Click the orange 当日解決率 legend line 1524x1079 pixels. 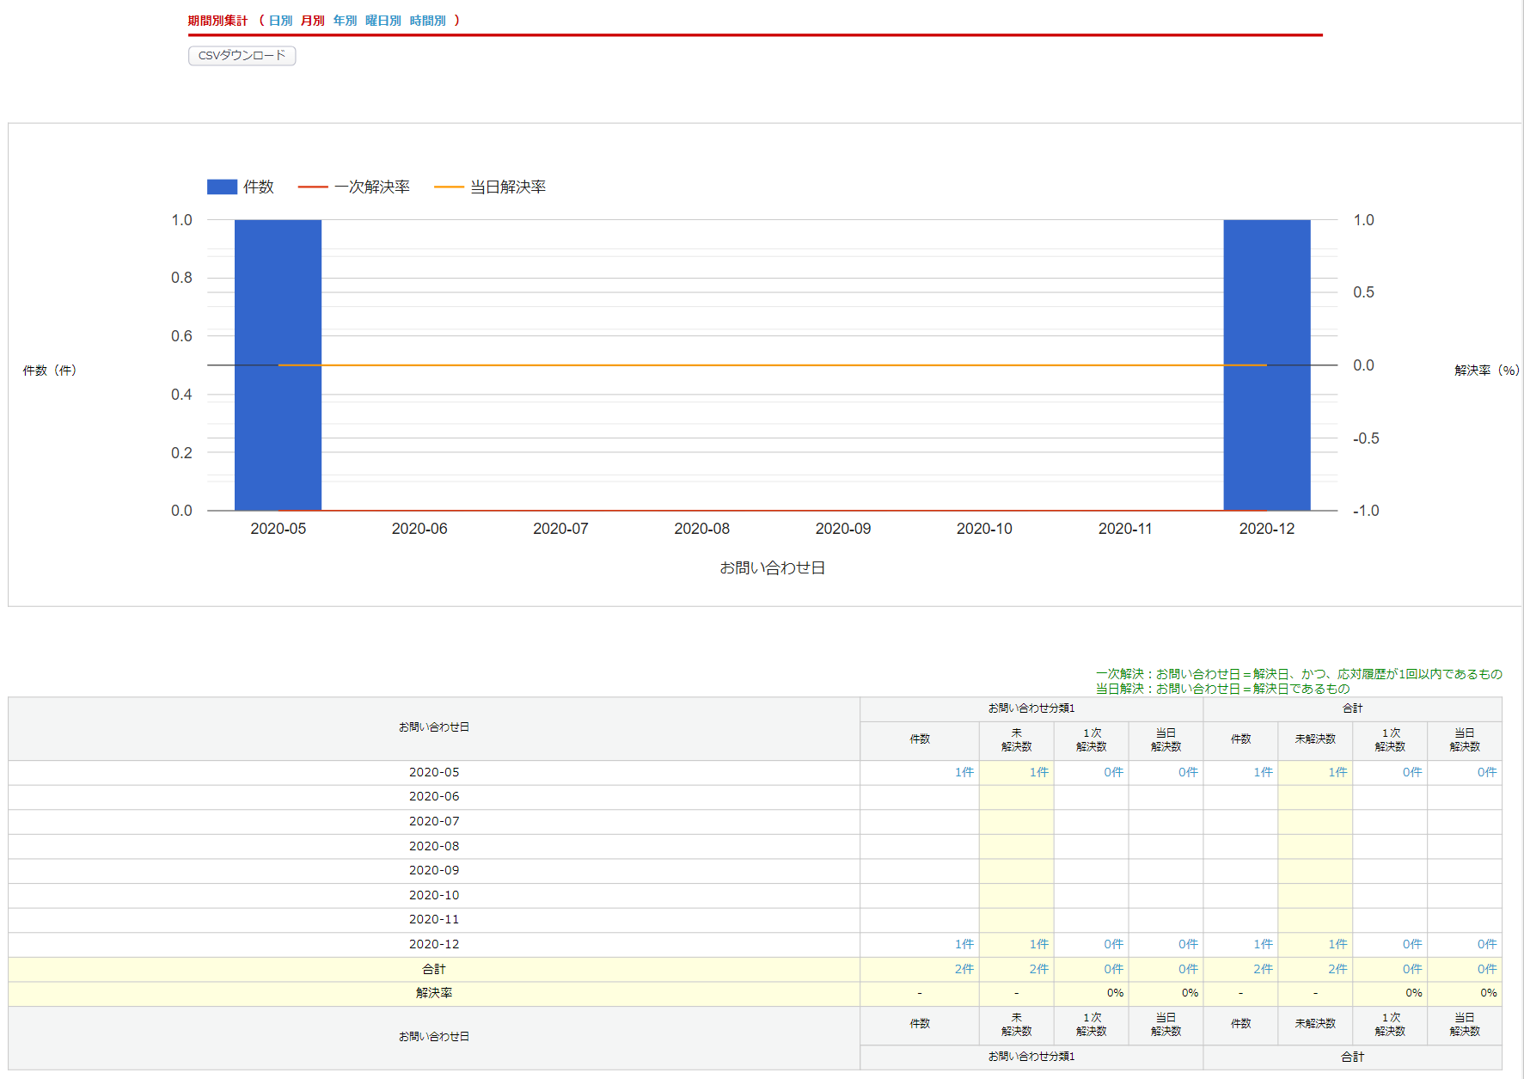pos(449,187)
